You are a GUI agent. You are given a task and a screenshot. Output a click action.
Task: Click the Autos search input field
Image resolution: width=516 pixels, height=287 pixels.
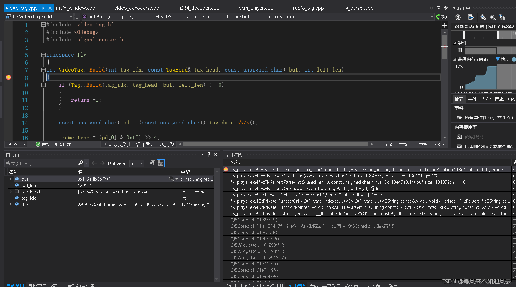pyautogui.click(x=41, y=163)
